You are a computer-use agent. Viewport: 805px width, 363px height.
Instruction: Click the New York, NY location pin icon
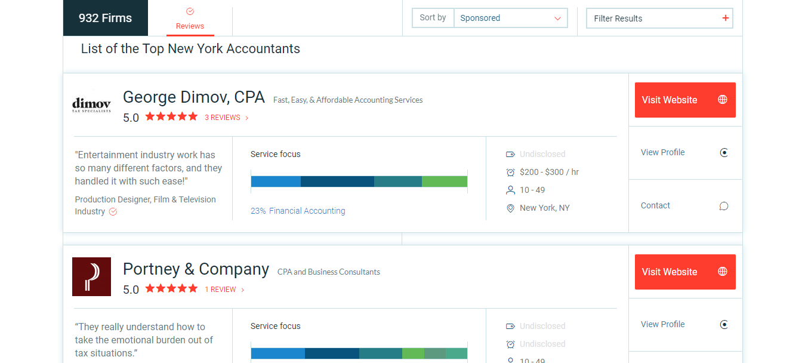(x=510, y=208)
